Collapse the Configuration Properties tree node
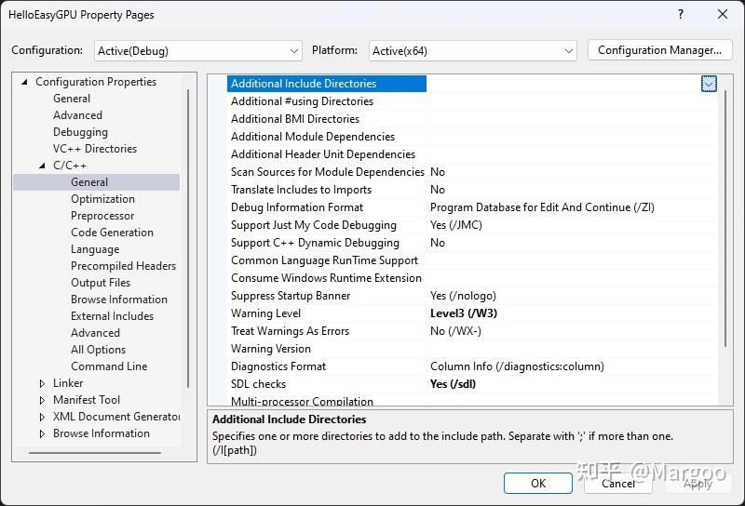745x506 pixels. (24, 82)
